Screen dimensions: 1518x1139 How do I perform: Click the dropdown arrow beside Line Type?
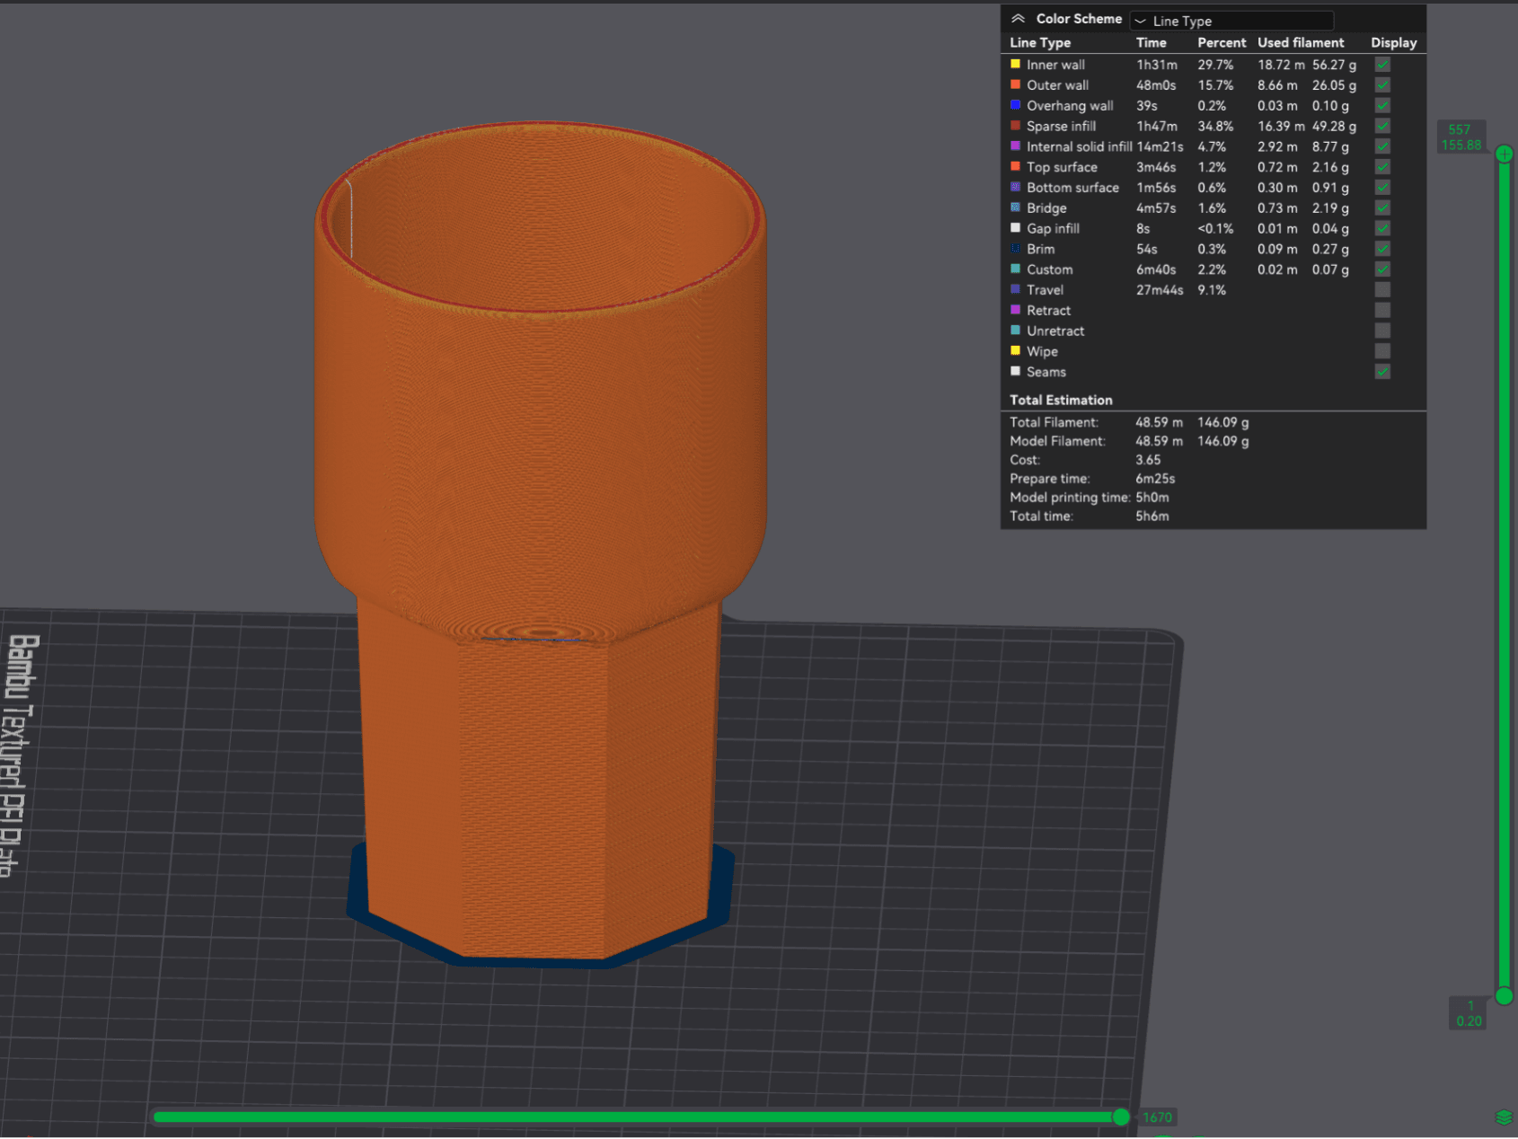click(x=1140, y=21)
